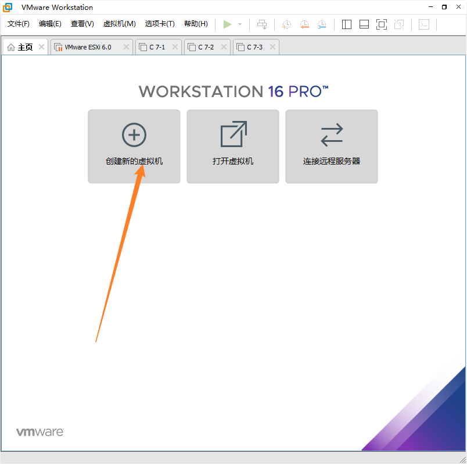Click 连接远程服务器 button
Viewport: 467px width, 464px height.
pyautogui.click(x=332, y=147)
